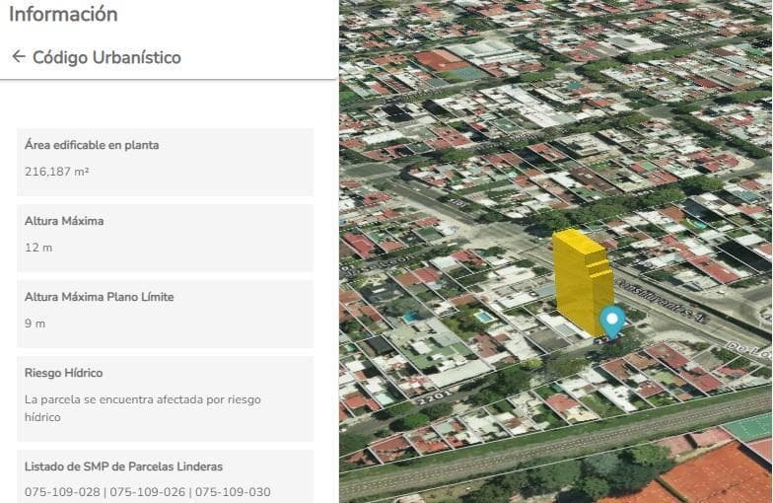
Task: Click the 9 m plano límite value
Action: pyautogui.click(x=35, y=323)
